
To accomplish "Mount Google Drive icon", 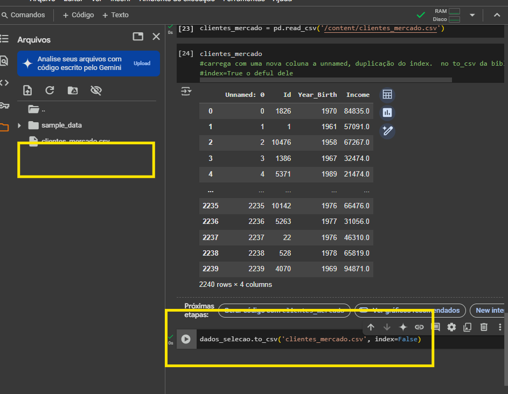I will (73, 90).
